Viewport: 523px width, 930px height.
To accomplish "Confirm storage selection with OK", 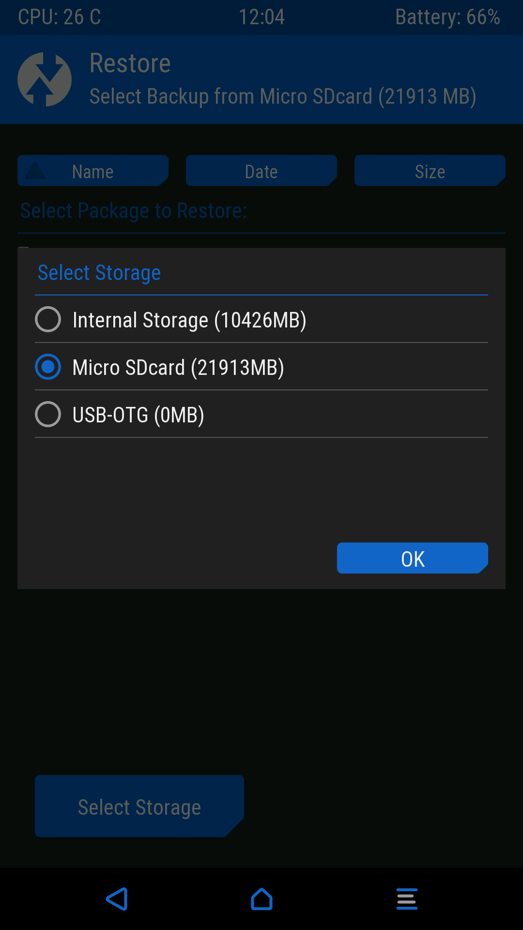I will (412, 558).
